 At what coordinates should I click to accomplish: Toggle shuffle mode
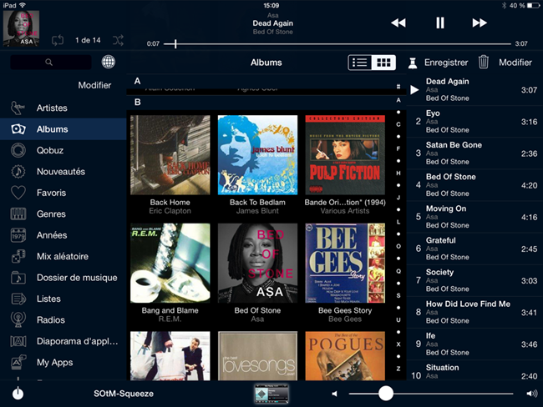[118, 41]
